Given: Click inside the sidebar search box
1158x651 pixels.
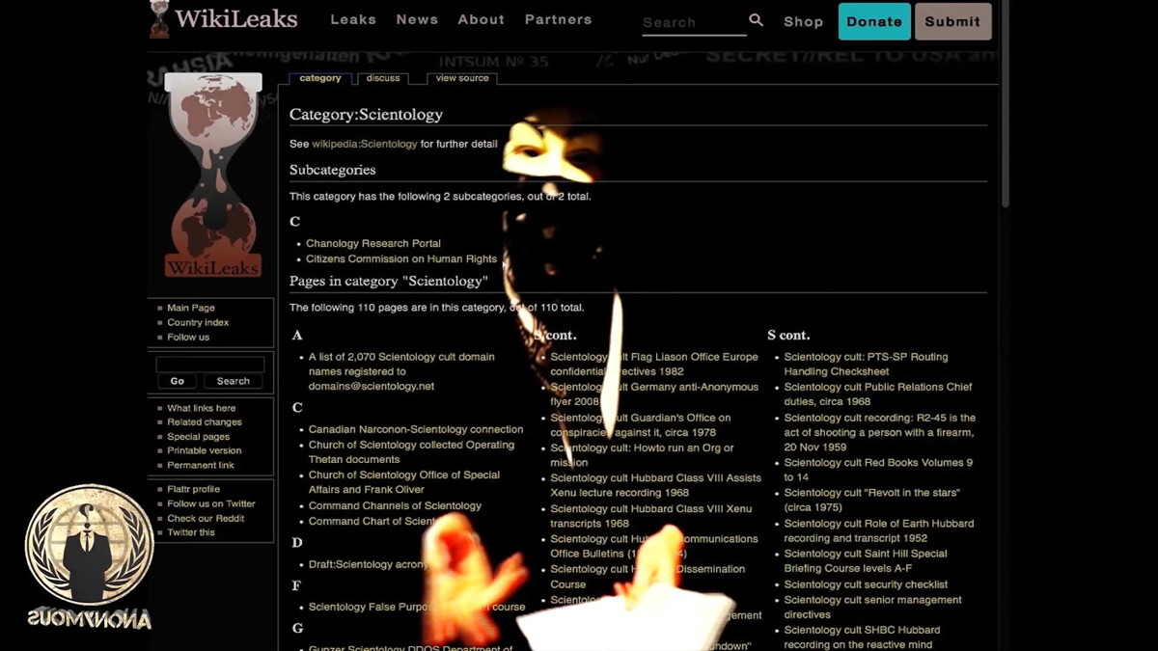Looking at the screenshot, I should tap(210, 365).
